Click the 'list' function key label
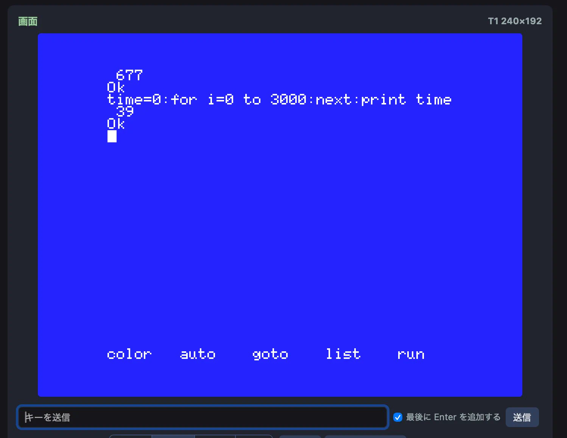 (343, 354)
